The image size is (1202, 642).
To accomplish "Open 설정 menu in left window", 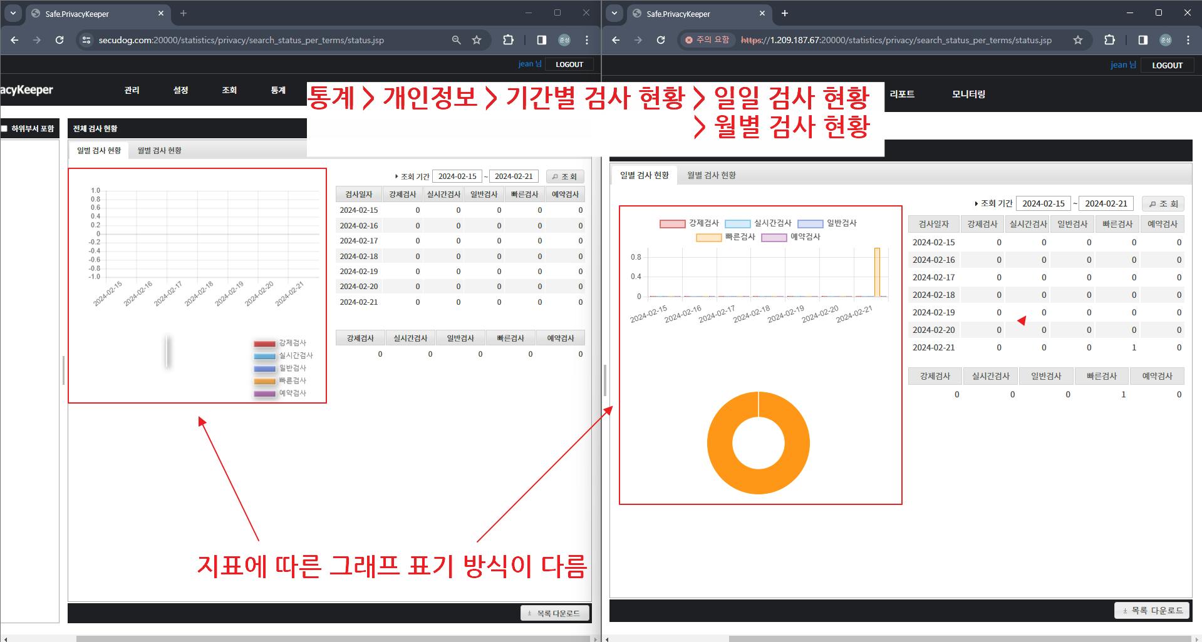I will tap(180, 90).
